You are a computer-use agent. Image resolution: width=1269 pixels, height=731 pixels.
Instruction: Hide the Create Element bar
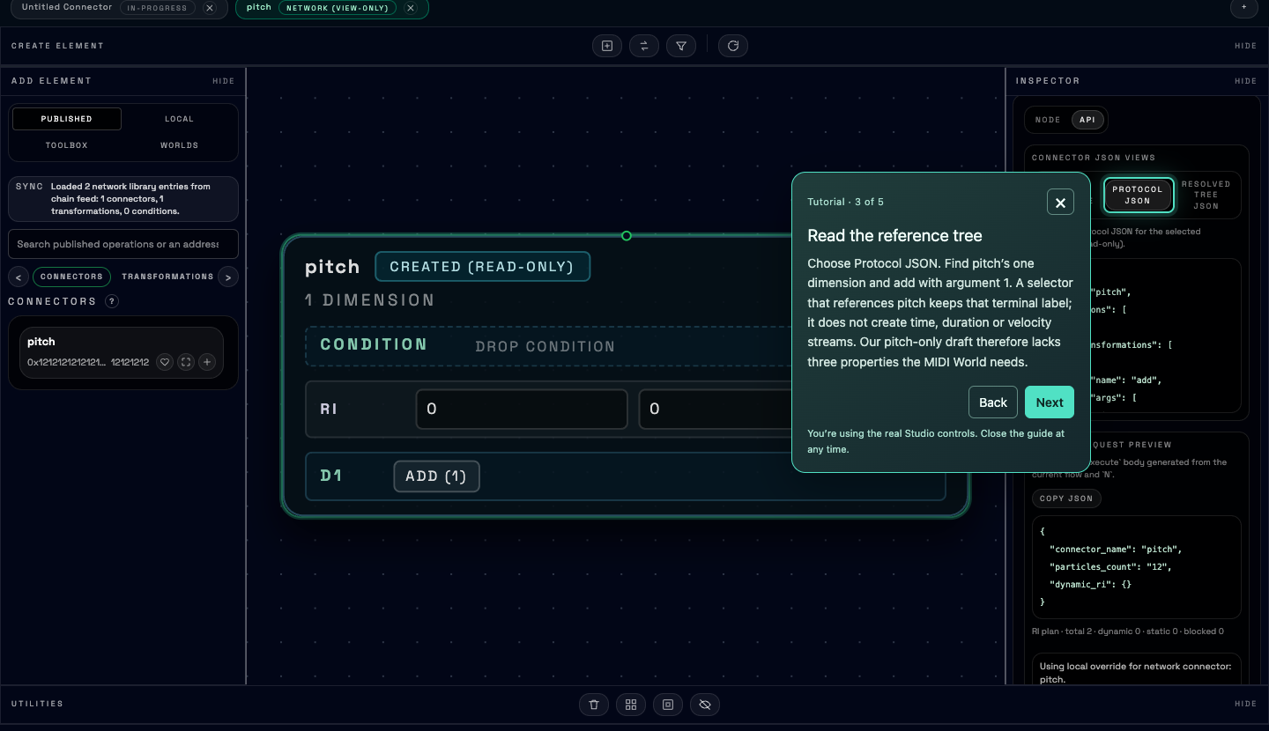[1245, 46]
